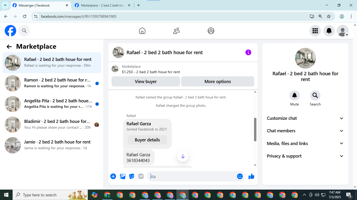Expand the Privacy & support section
357x200 pixels.
tap(305, 156)
